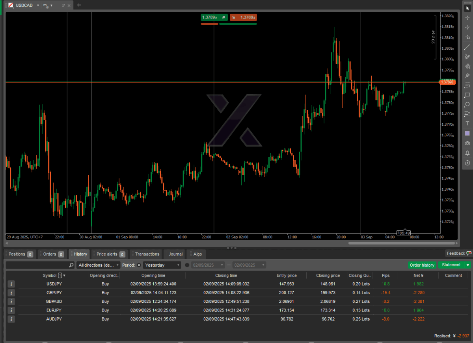Add a new chart tab
The height and width of the screenshot is (343, 473).
click(79, 5)
